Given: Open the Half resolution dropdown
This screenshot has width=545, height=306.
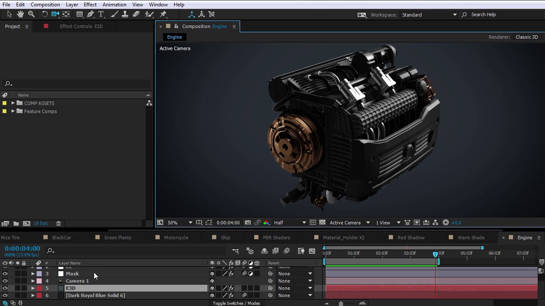Looking at the screenshot, I should 290,222.
